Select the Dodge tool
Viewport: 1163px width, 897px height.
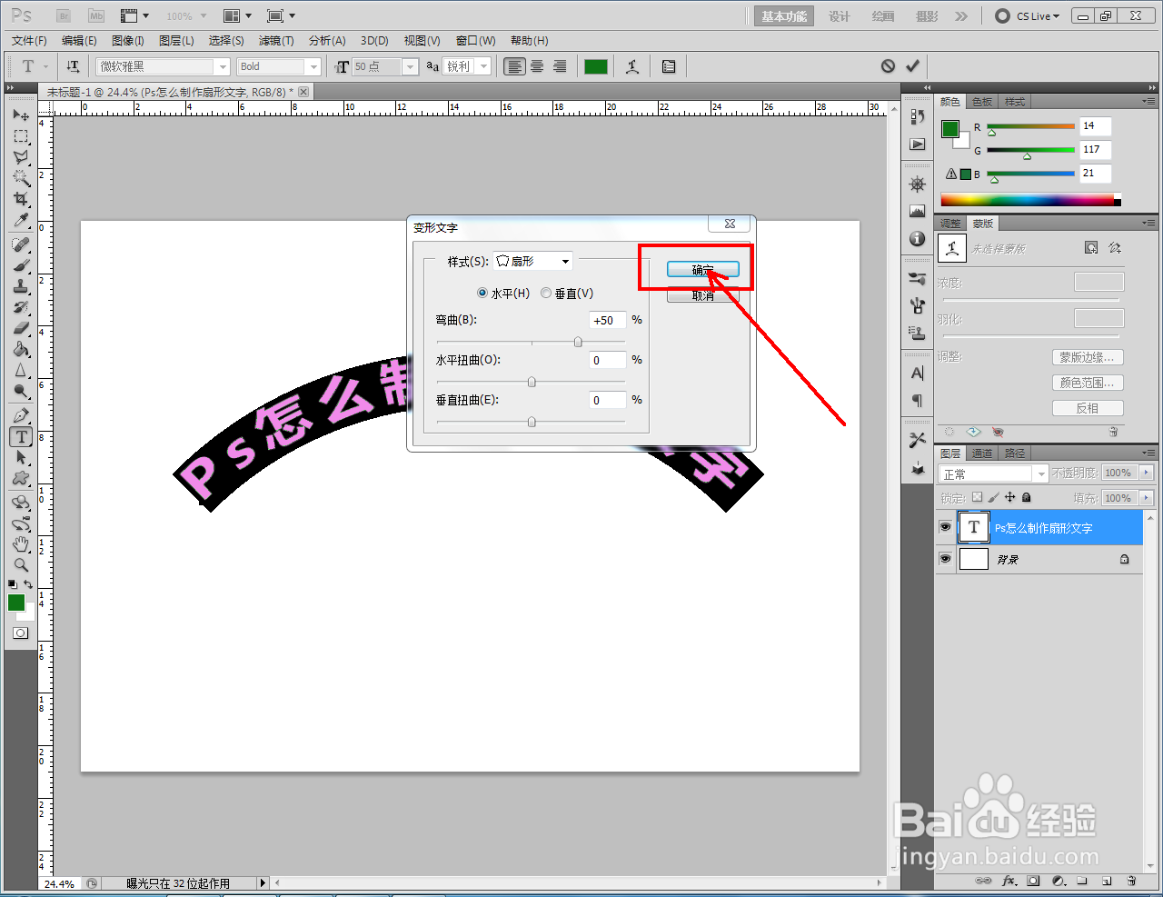point(21,391)
